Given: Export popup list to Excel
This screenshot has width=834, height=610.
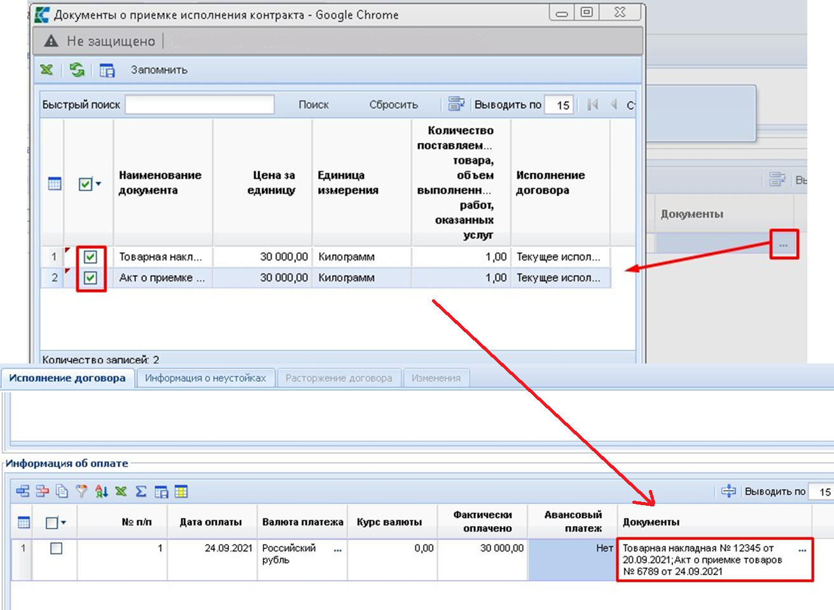Looking at the screenshot, I should (46, 70).
